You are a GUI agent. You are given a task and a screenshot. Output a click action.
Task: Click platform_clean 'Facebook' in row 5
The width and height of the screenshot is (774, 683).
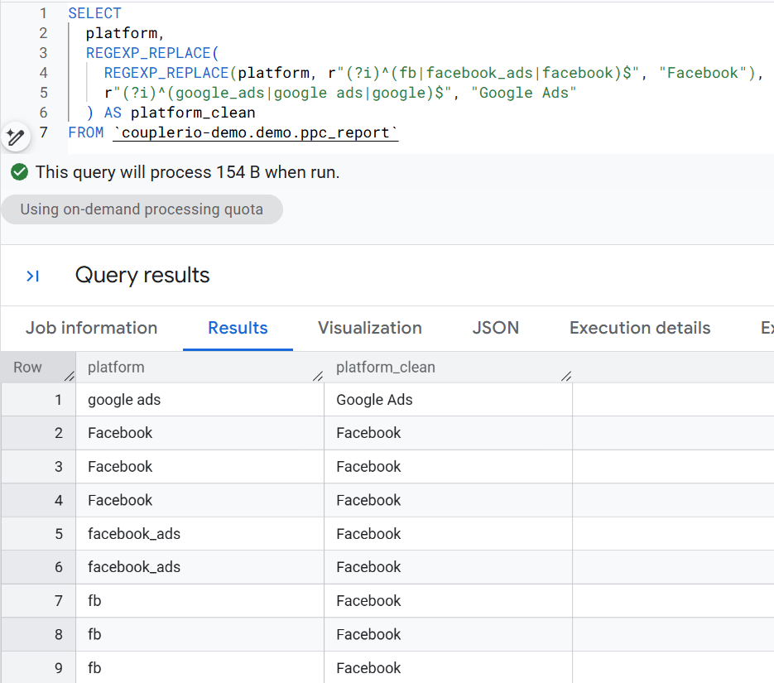[x=448, y=533]
